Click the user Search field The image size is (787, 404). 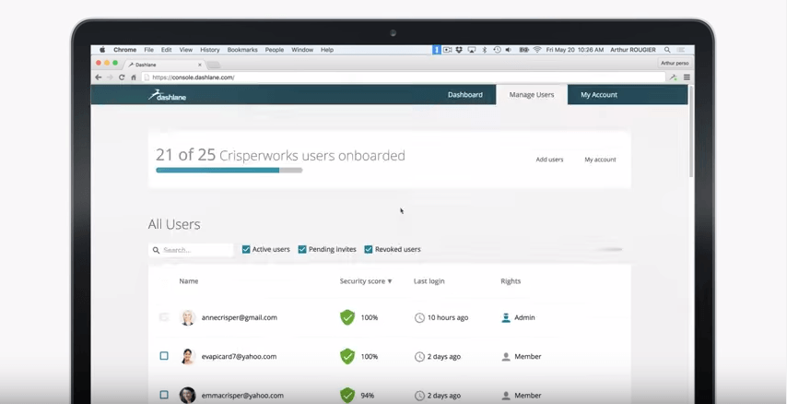click(x=192, y=250)
